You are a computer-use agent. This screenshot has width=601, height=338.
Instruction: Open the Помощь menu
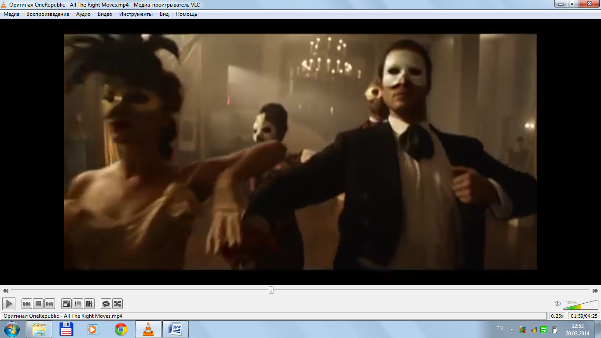coord(186,14)
